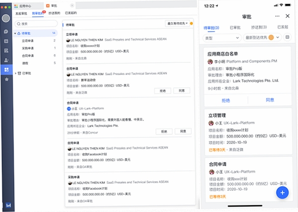Tap the blue plus floating button
298x212 pixels.
(x=282, y=193)
